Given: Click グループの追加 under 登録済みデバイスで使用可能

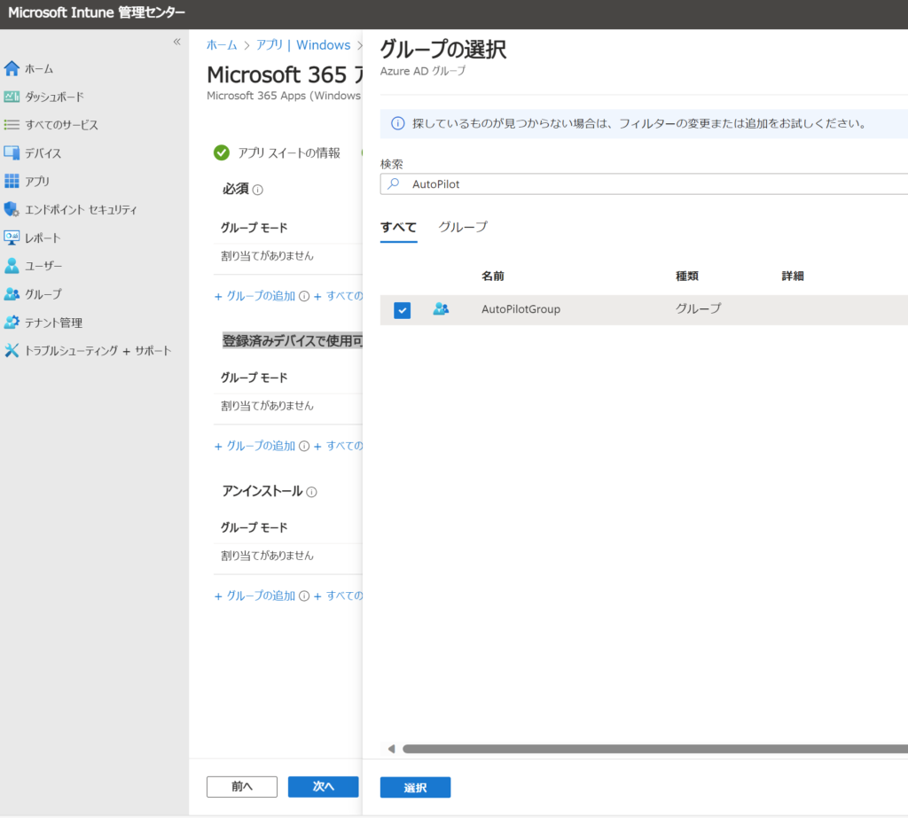Looking at the screenshot, I should (x=261, y=447).
